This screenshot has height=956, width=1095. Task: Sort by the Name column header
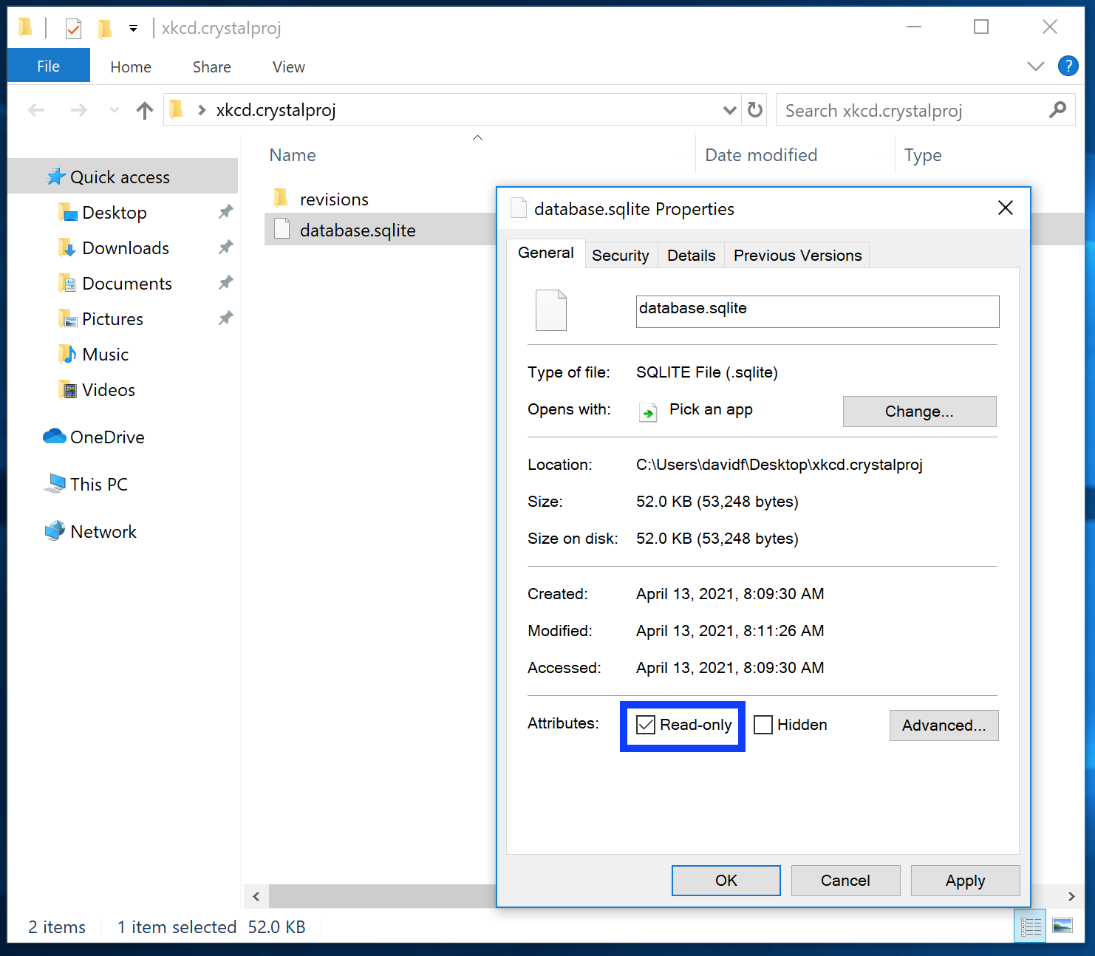pos(293,155)
